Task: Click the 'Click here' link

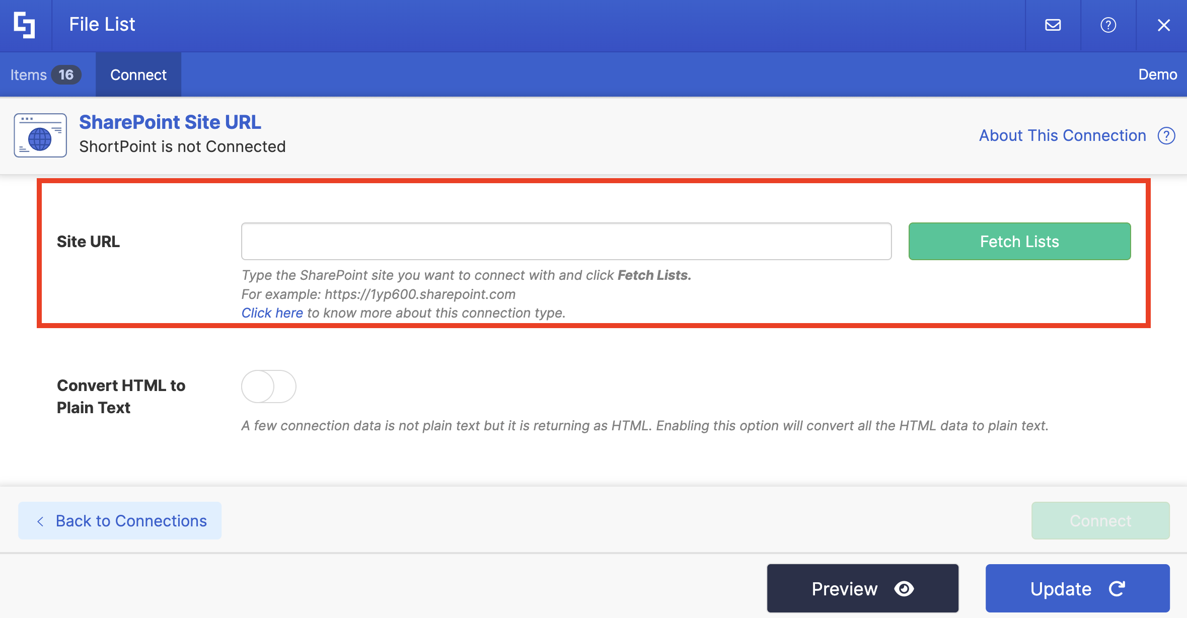Action: click(272, 313)
